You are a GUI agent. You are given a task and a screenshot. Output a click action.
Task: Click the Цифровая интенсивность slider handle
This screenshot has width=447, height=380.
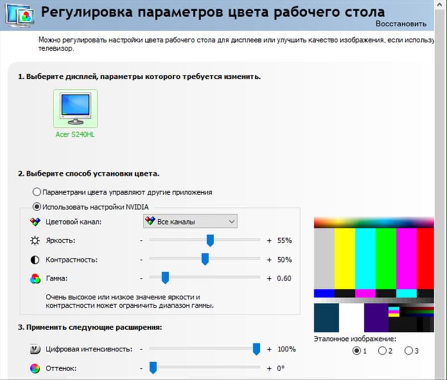pyautogui.click(x=256, y=349)
